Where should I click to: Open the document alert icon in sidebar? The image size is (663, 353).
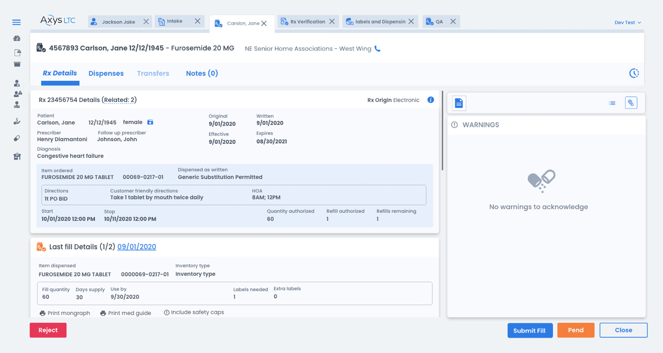point(17,53)
